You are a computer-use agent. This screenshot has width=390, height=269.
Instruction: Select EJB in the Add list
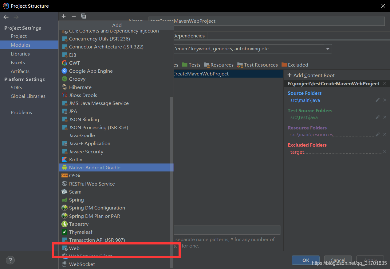point(116,55)
